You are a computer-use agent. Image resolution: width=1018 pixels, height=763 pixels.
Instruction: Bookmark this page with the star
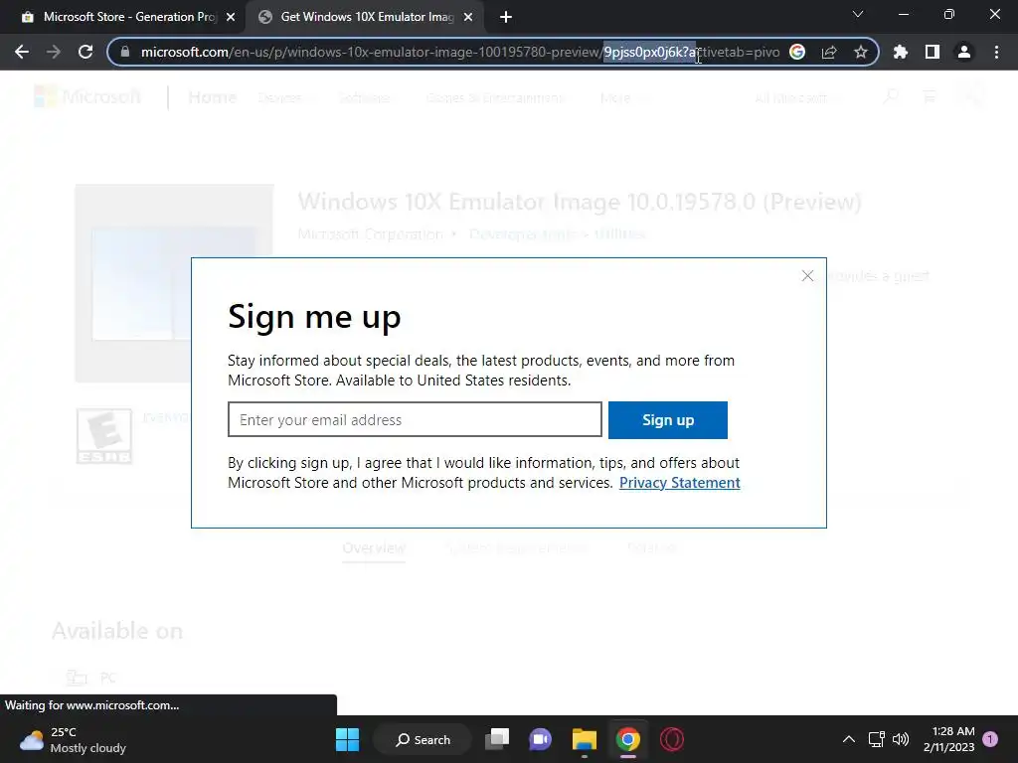tap(861, 52)
